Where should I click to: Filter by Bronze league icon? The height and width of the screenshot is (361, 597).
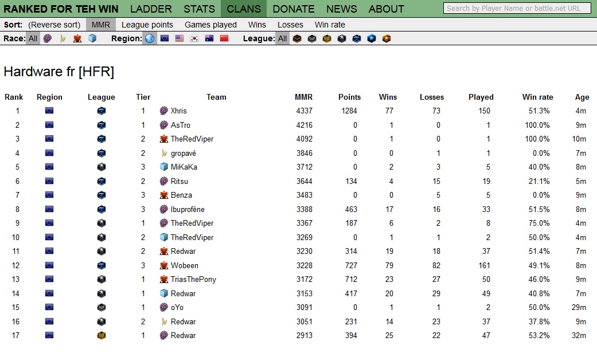pyautogui.click(x=297, y=38)
